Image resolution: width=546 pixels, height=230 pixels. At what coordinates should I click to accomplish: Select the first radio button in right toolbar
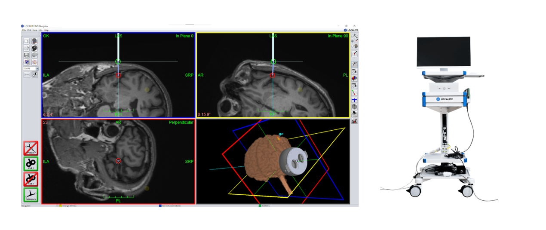pos(353,36)
